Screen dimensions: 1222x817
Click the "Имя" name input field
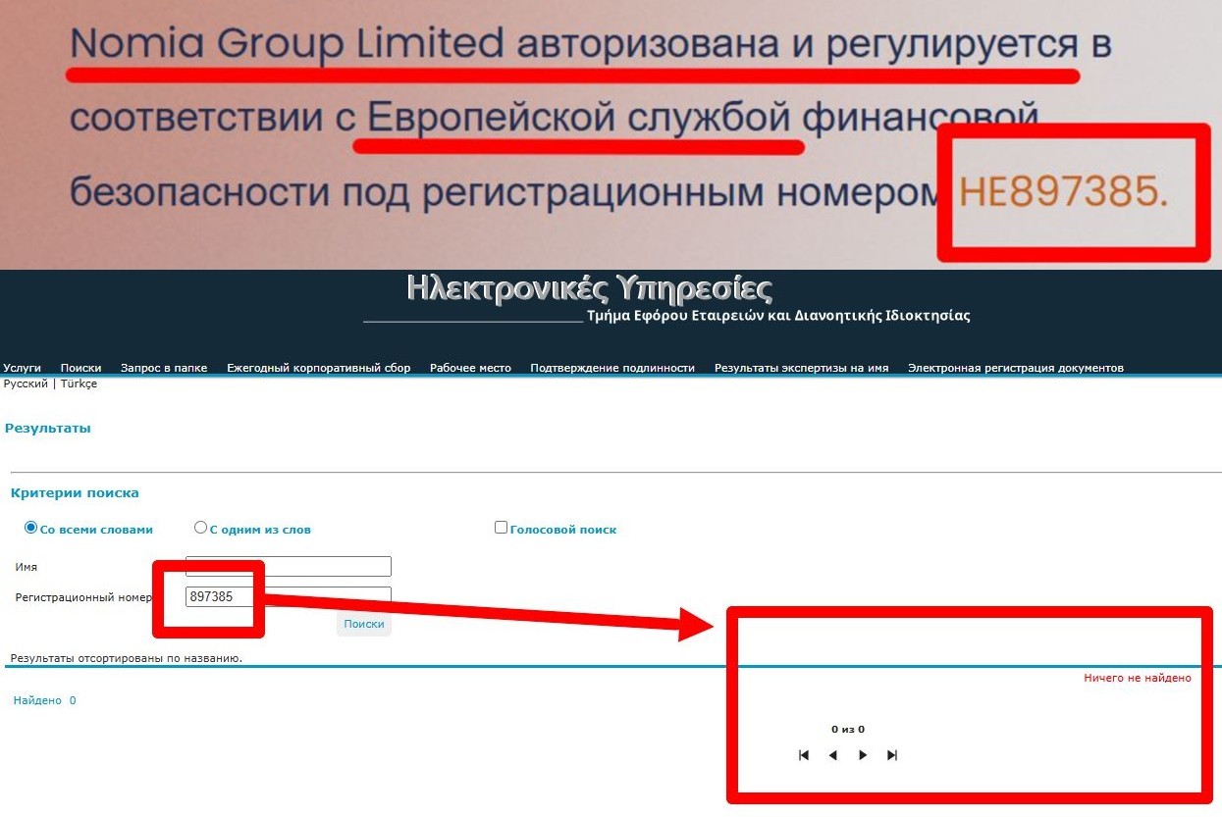coord(289,566)
